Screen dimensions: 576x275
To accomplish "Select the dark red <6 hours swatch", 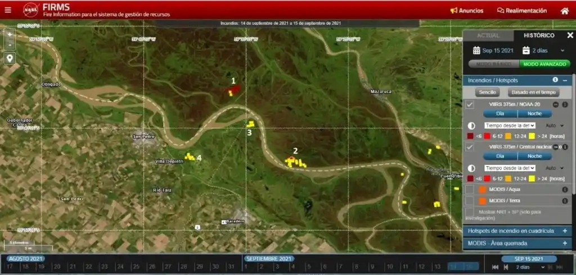I will pyautogui.click(x=471, y=136).
